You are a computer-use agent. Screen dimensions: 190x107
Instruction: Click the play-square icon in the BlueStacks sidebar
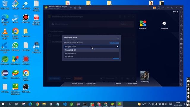point(181,21)
